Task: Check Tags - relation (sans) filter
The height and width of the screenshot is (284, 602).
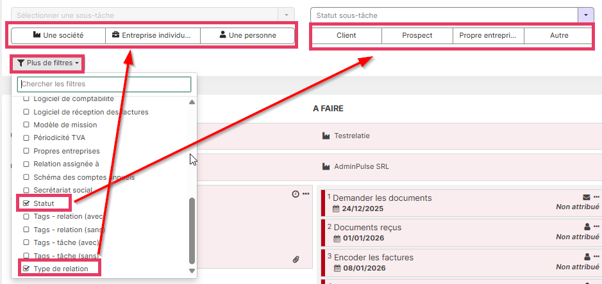Action: [26, 230]
